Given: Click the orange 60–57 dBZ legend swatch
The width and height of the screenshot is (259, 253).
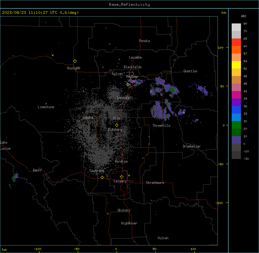Looking at the screenshot, I should (236, 50).
